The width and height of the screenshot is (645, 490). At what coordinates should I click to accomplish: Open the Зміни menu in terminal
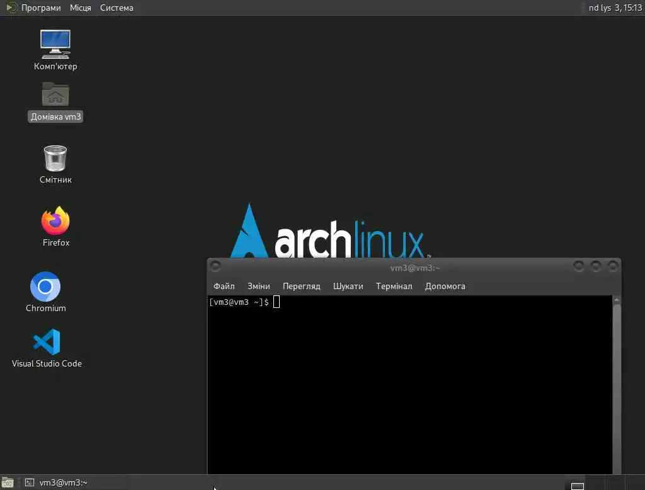click(258, 286)
